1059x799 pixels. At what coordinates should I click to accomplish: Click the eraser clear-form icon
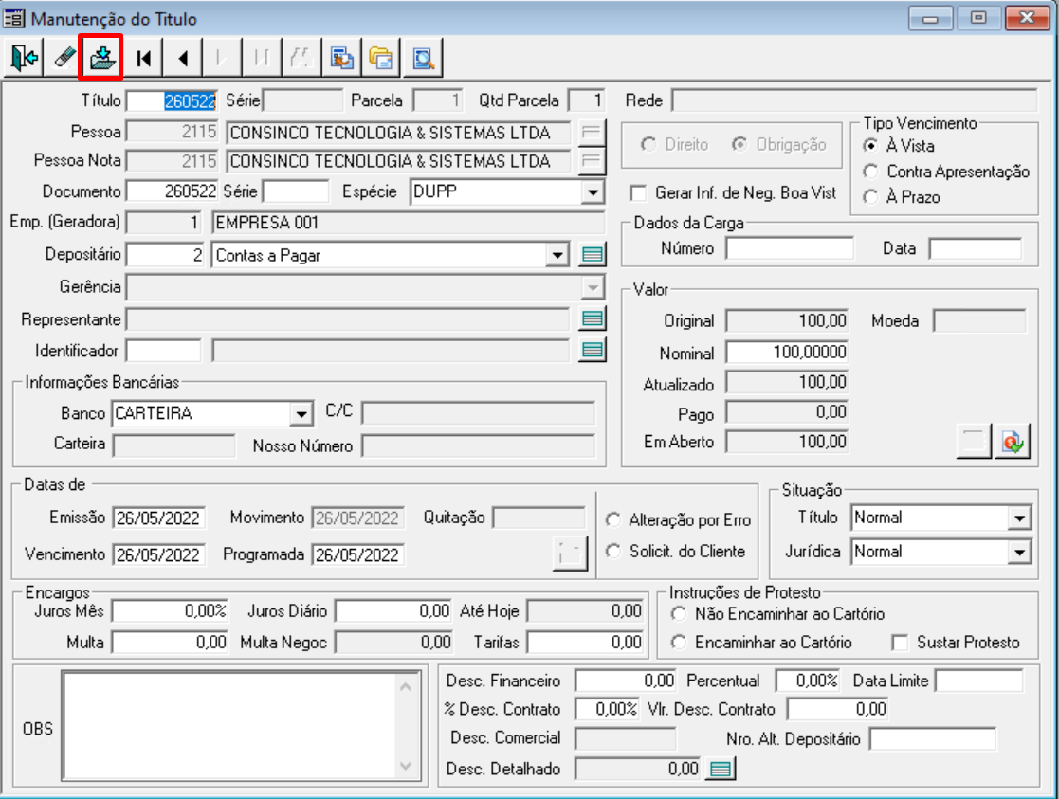click(x=64, y=58)
